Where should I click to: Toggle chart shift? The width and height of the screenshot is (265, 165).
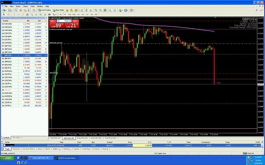pyautogui.click(x=115, y=10)
